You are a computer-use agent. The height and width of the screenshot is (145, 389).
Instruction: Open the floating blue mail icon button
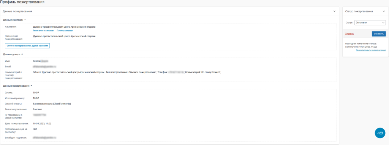coord(380,133)
